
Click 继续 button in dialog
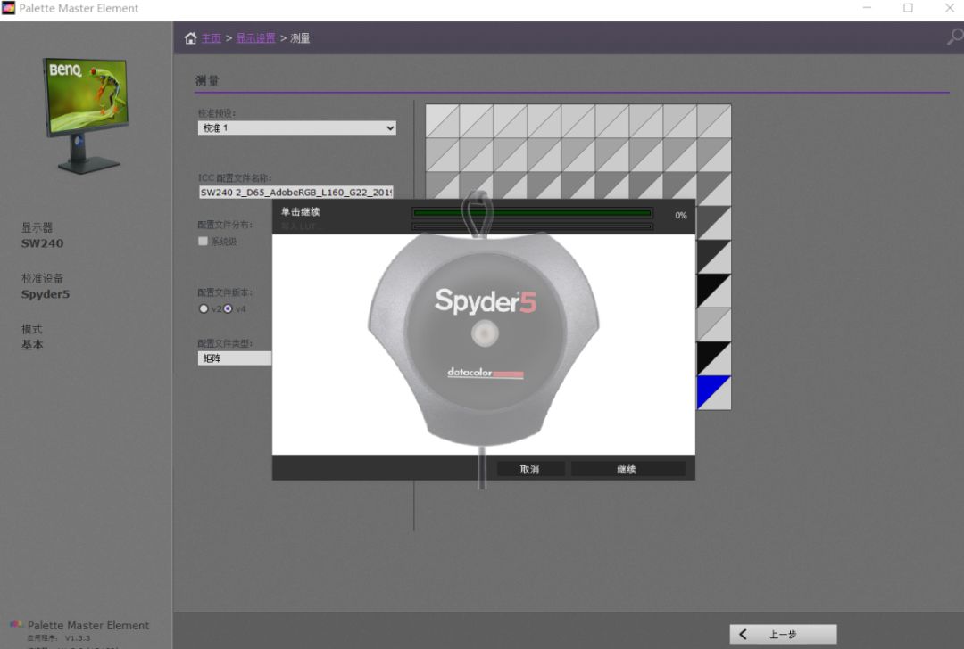click(x=627, y=469)
